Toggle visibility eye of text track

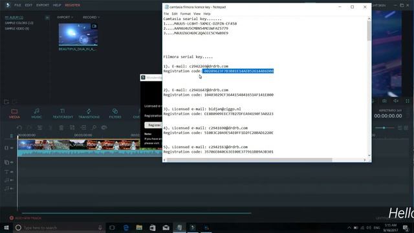click(12, 172)
